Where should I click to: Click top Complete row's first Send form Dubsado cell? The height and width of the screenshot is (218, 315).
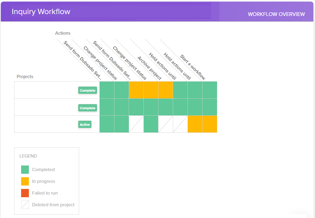click(107, 90)
